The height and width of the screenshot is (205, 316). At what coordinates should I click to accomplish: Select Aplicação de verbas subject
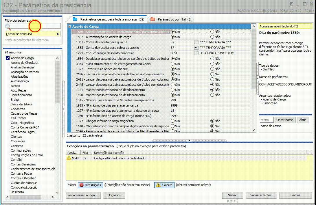click(25, 72)
